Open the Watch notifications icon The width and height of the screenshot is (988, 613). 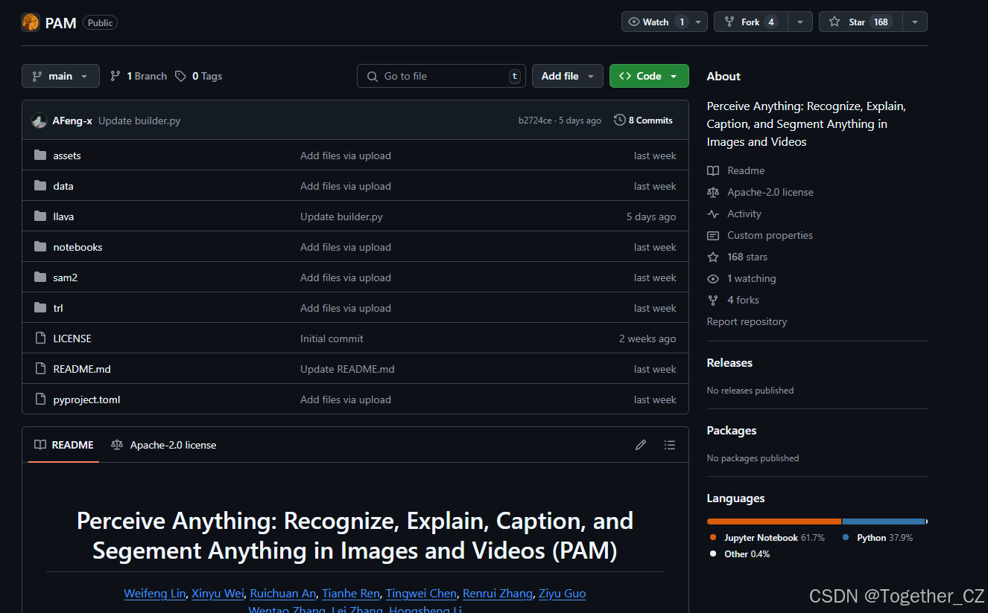pos(634,21)
